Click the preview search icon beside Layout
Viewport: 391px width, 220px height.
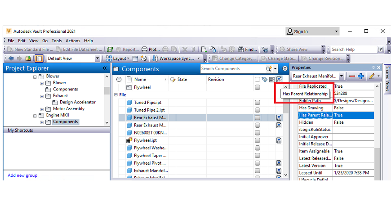coord(144,58)
